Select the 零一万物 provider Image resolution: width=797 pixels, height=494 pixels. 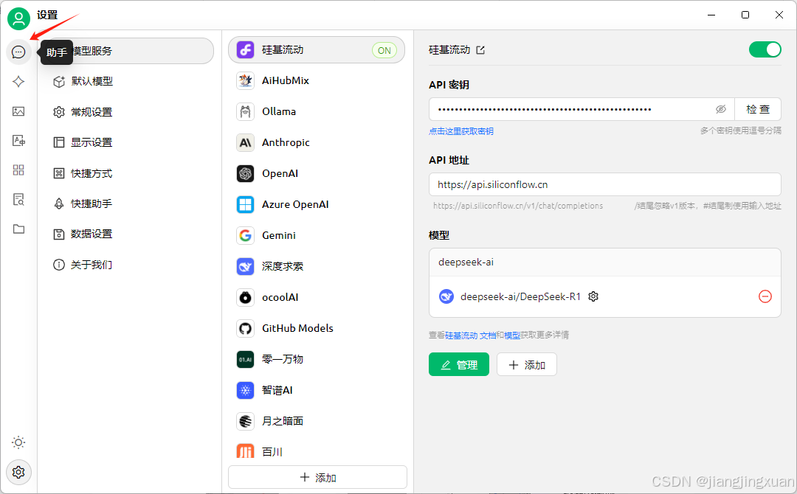point(317,360)
